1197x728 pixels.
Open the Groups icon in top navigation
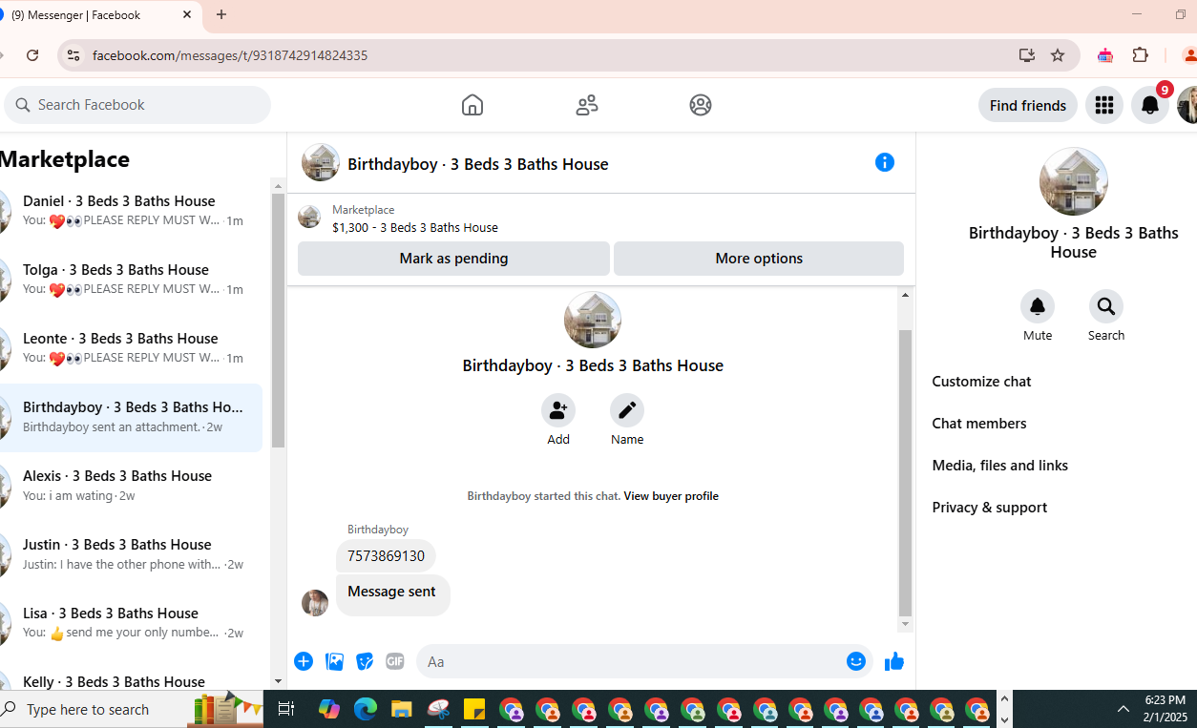tap(701, 105)
